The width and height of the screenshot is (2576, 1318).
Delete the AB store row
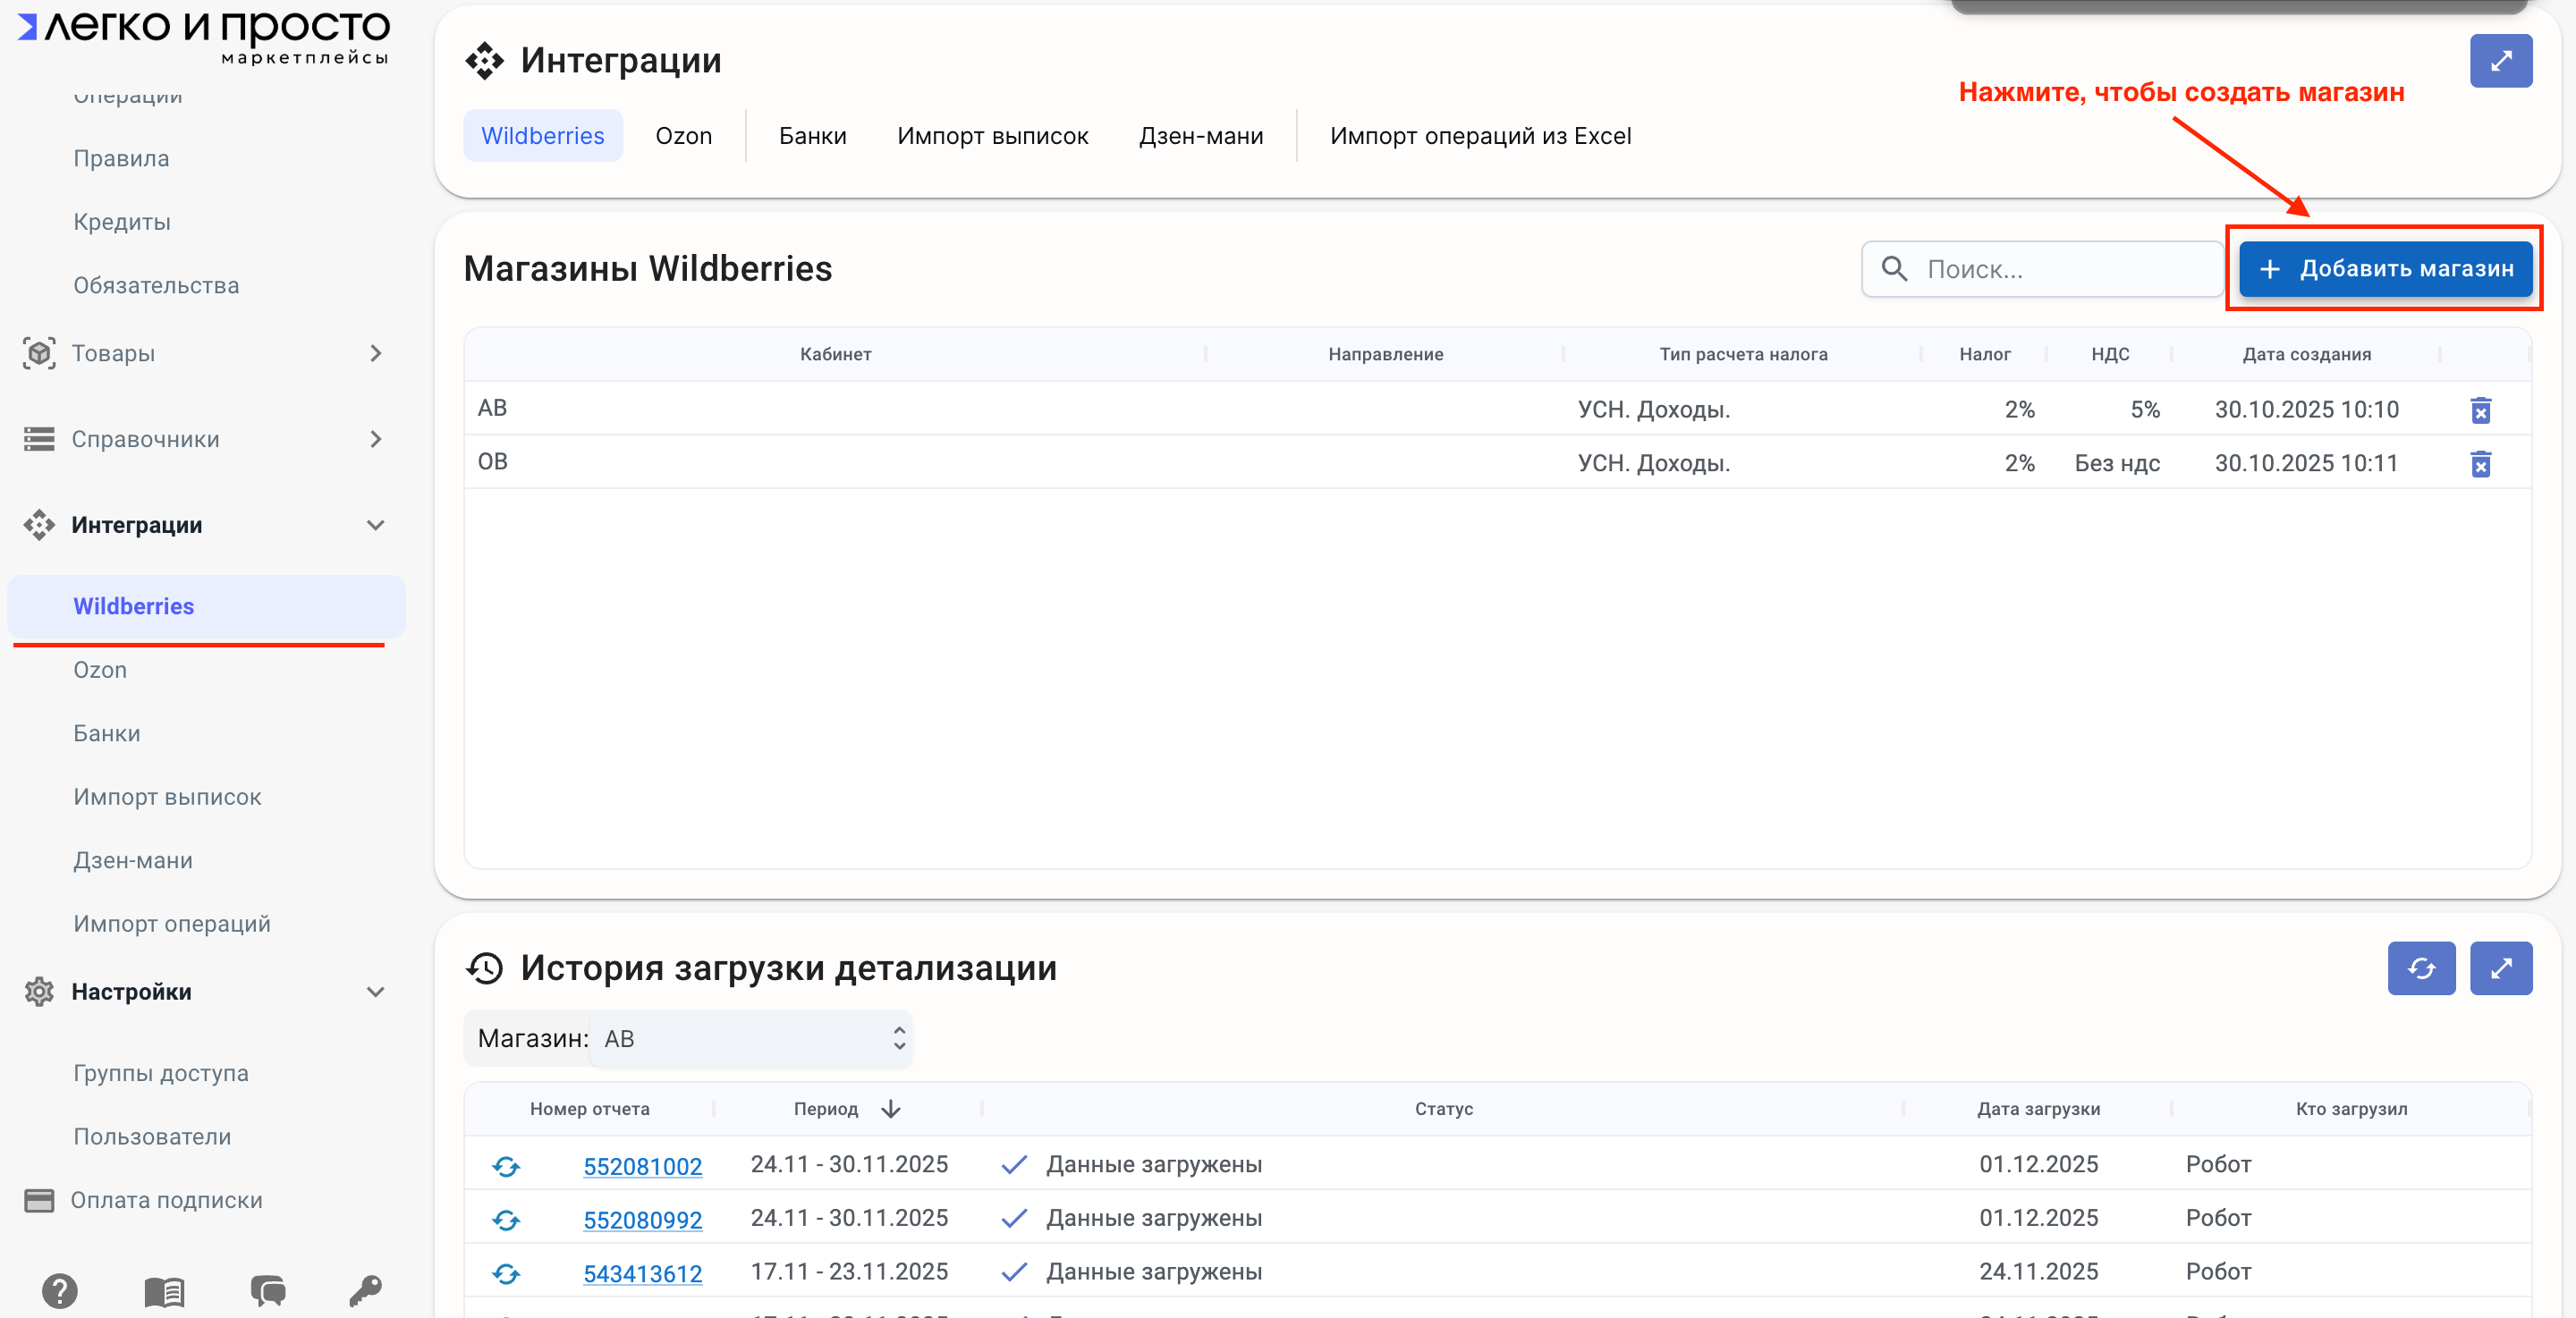pyautogui.click(x=2480, y=410)
